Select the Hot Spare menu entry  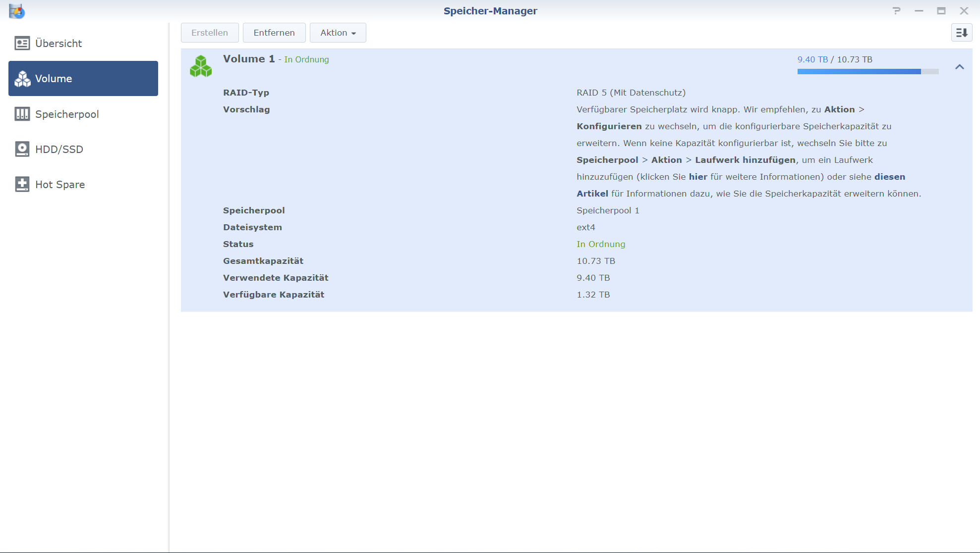(60, 185)
